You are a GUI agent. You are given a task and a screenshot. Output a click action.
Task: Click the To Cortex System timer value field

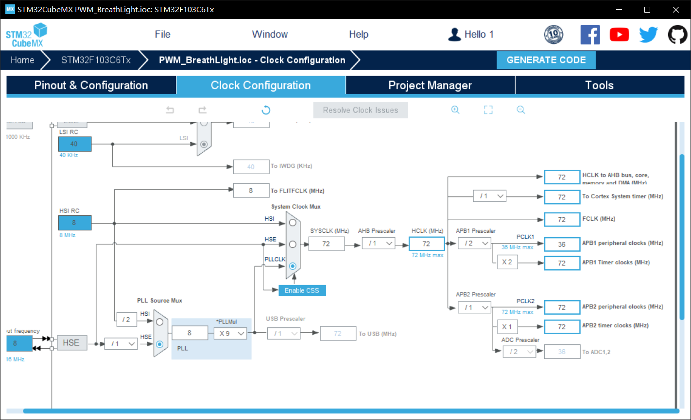562,197
